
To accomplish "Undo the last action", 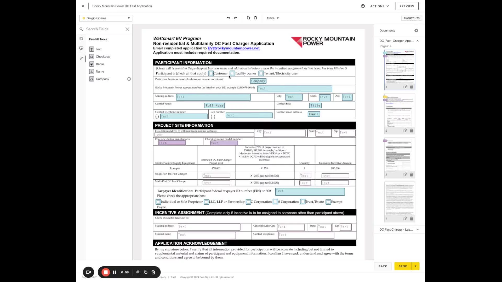I will click(x=229, y=18).
